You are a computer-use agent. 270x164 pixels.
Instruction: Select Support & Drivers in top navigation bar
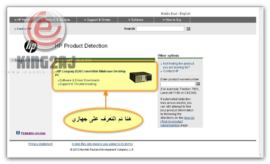pyautogui.click(x=97, y=20)
